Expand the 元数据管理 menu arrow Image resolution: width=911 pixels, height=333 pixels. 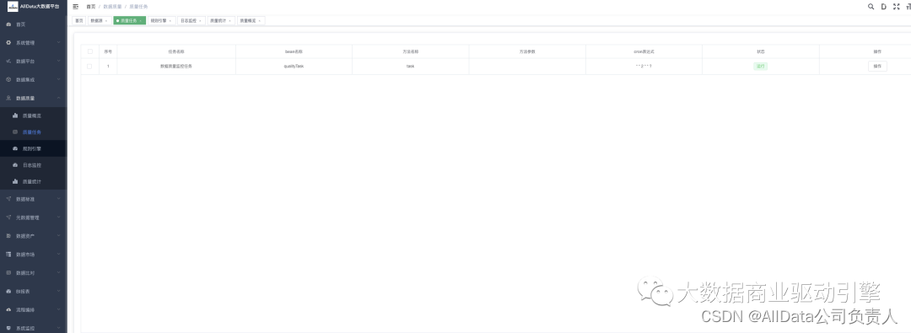tap(59, 218)
